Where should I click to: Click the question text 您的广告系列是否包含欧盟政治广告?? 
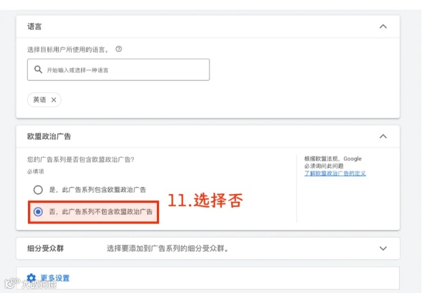click(81, 160)
